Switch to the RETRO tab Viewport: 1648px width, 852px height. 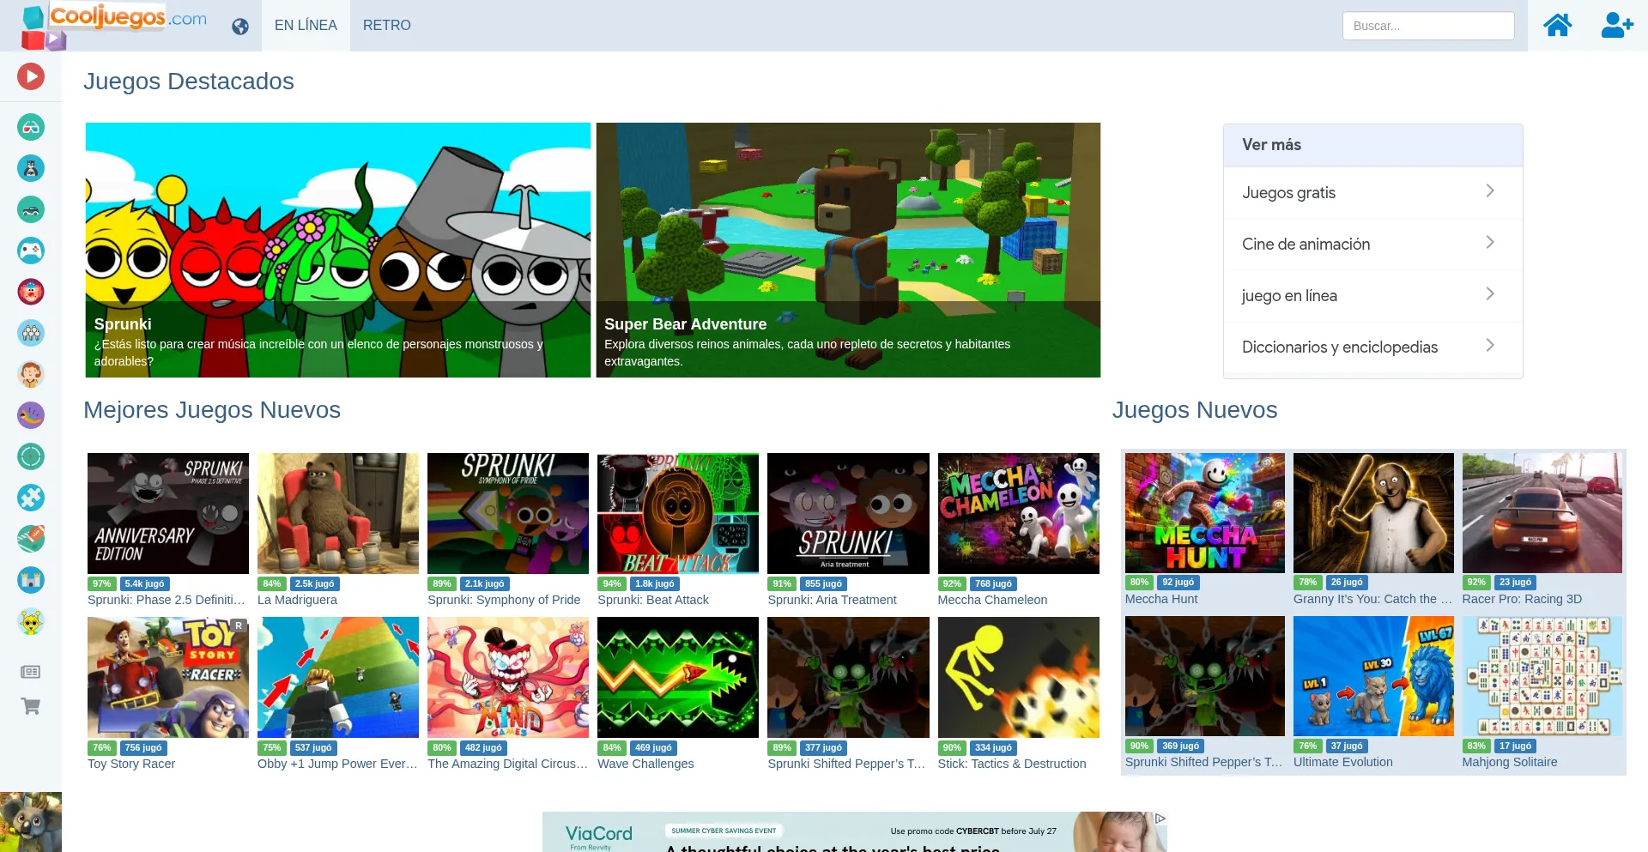tap(387, 26)
